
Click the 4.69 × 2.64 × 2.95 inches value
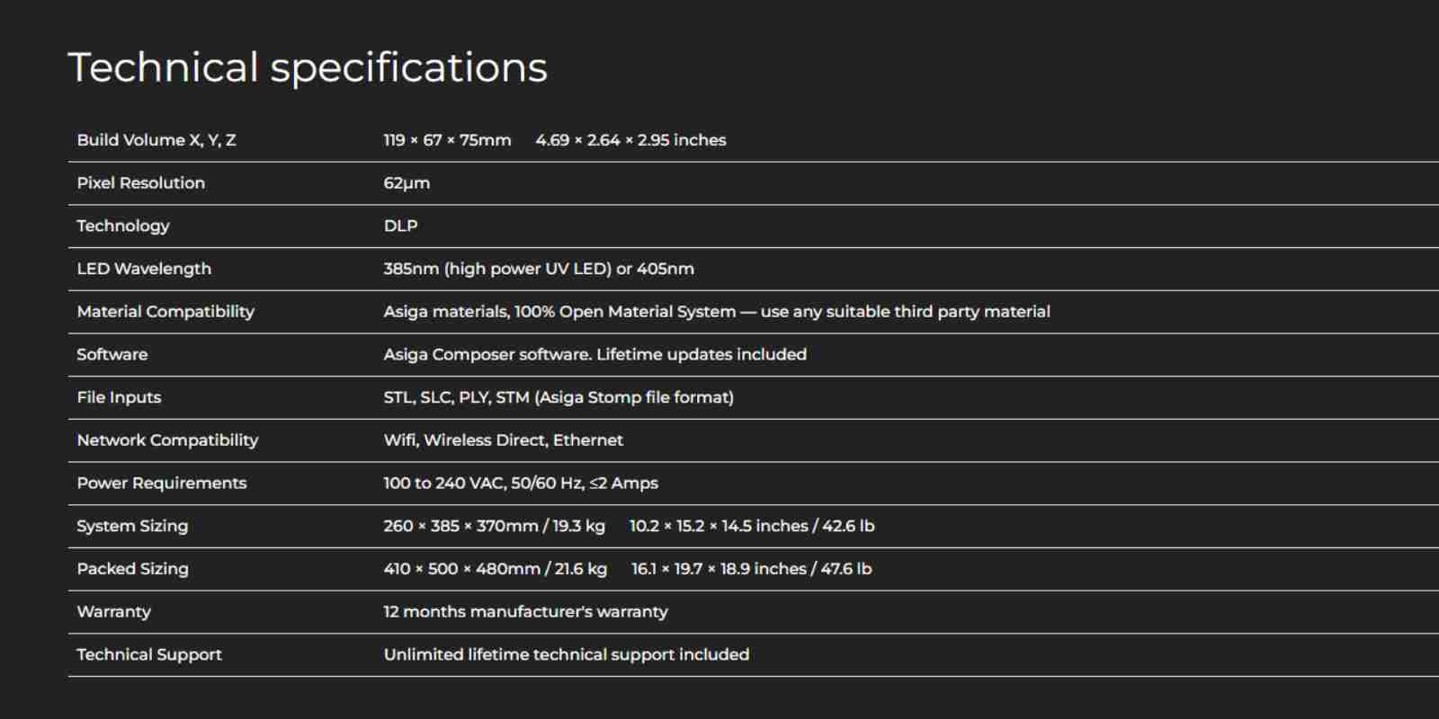point(630,140)
